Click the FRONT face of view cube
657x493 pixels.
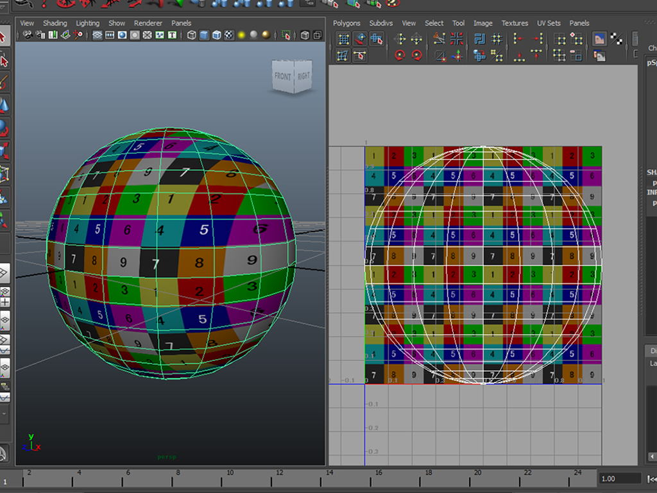tap(283, 76)
